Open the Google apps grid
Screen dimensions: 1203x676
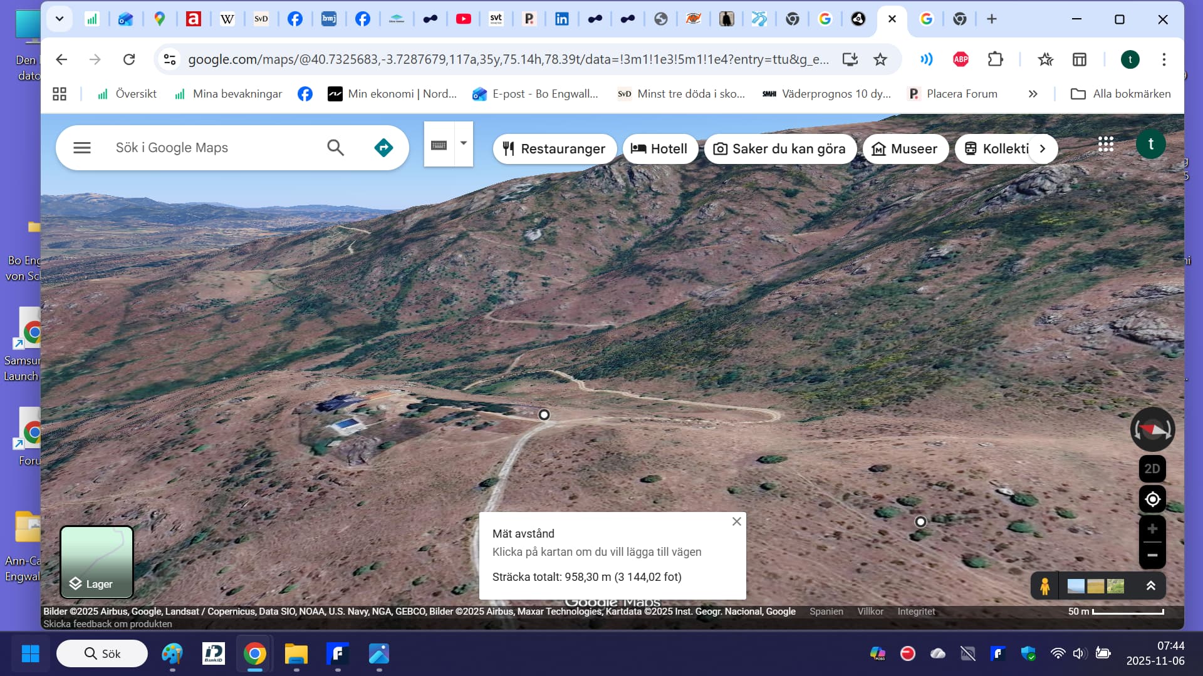(1105, 145)
